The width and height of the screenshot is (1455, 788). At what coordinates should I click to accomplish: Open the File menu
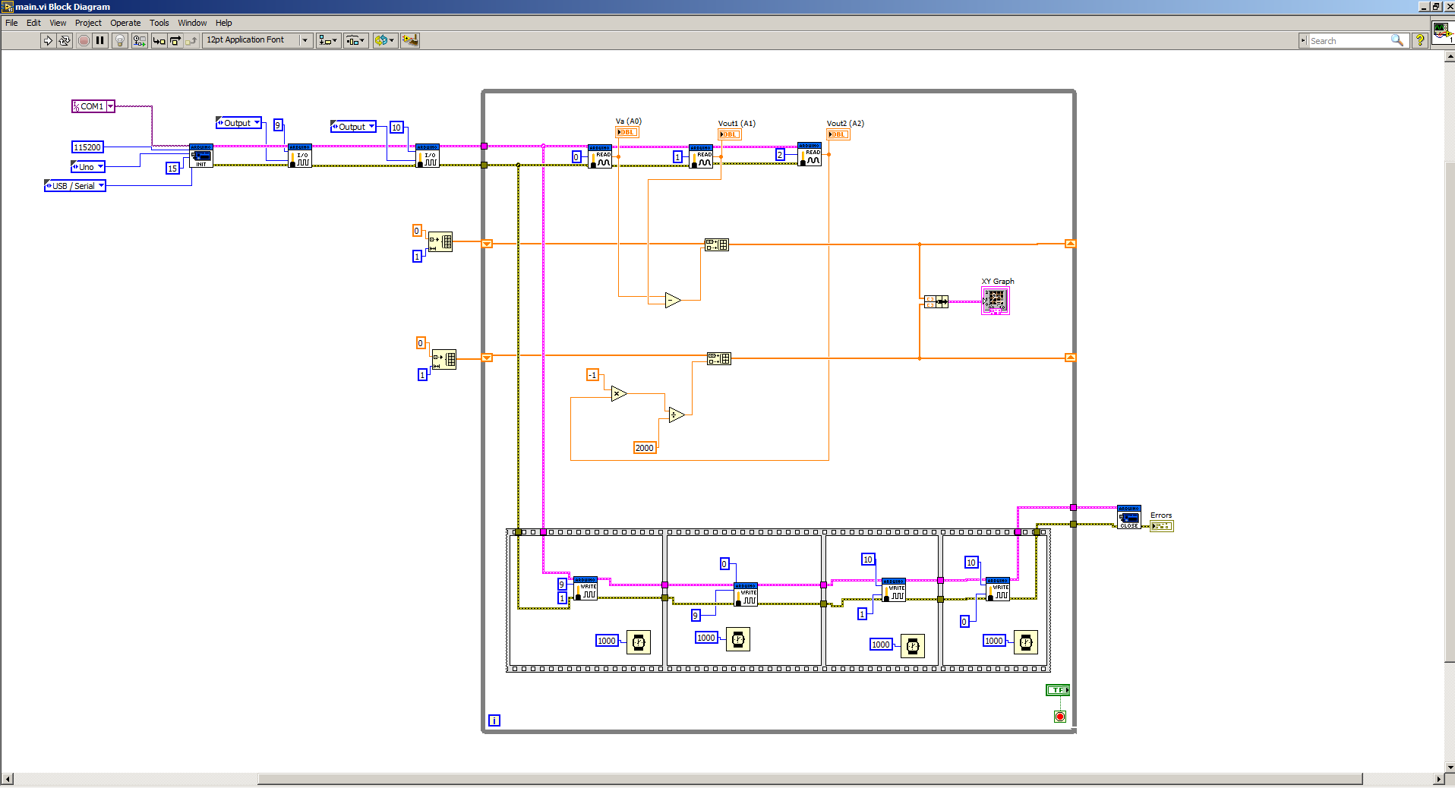pyautogui.click(x=11, y=23)
